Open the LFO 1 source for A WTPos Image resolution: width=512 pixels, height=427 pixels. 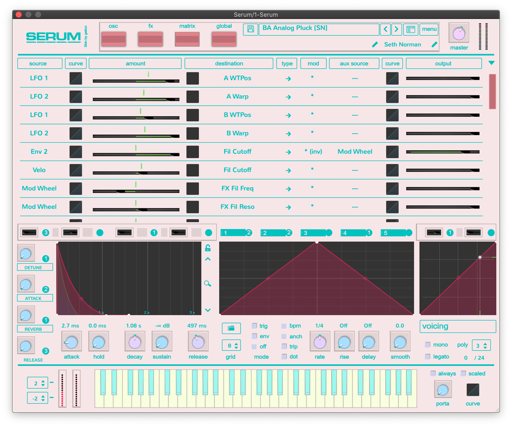pos(39,78)
